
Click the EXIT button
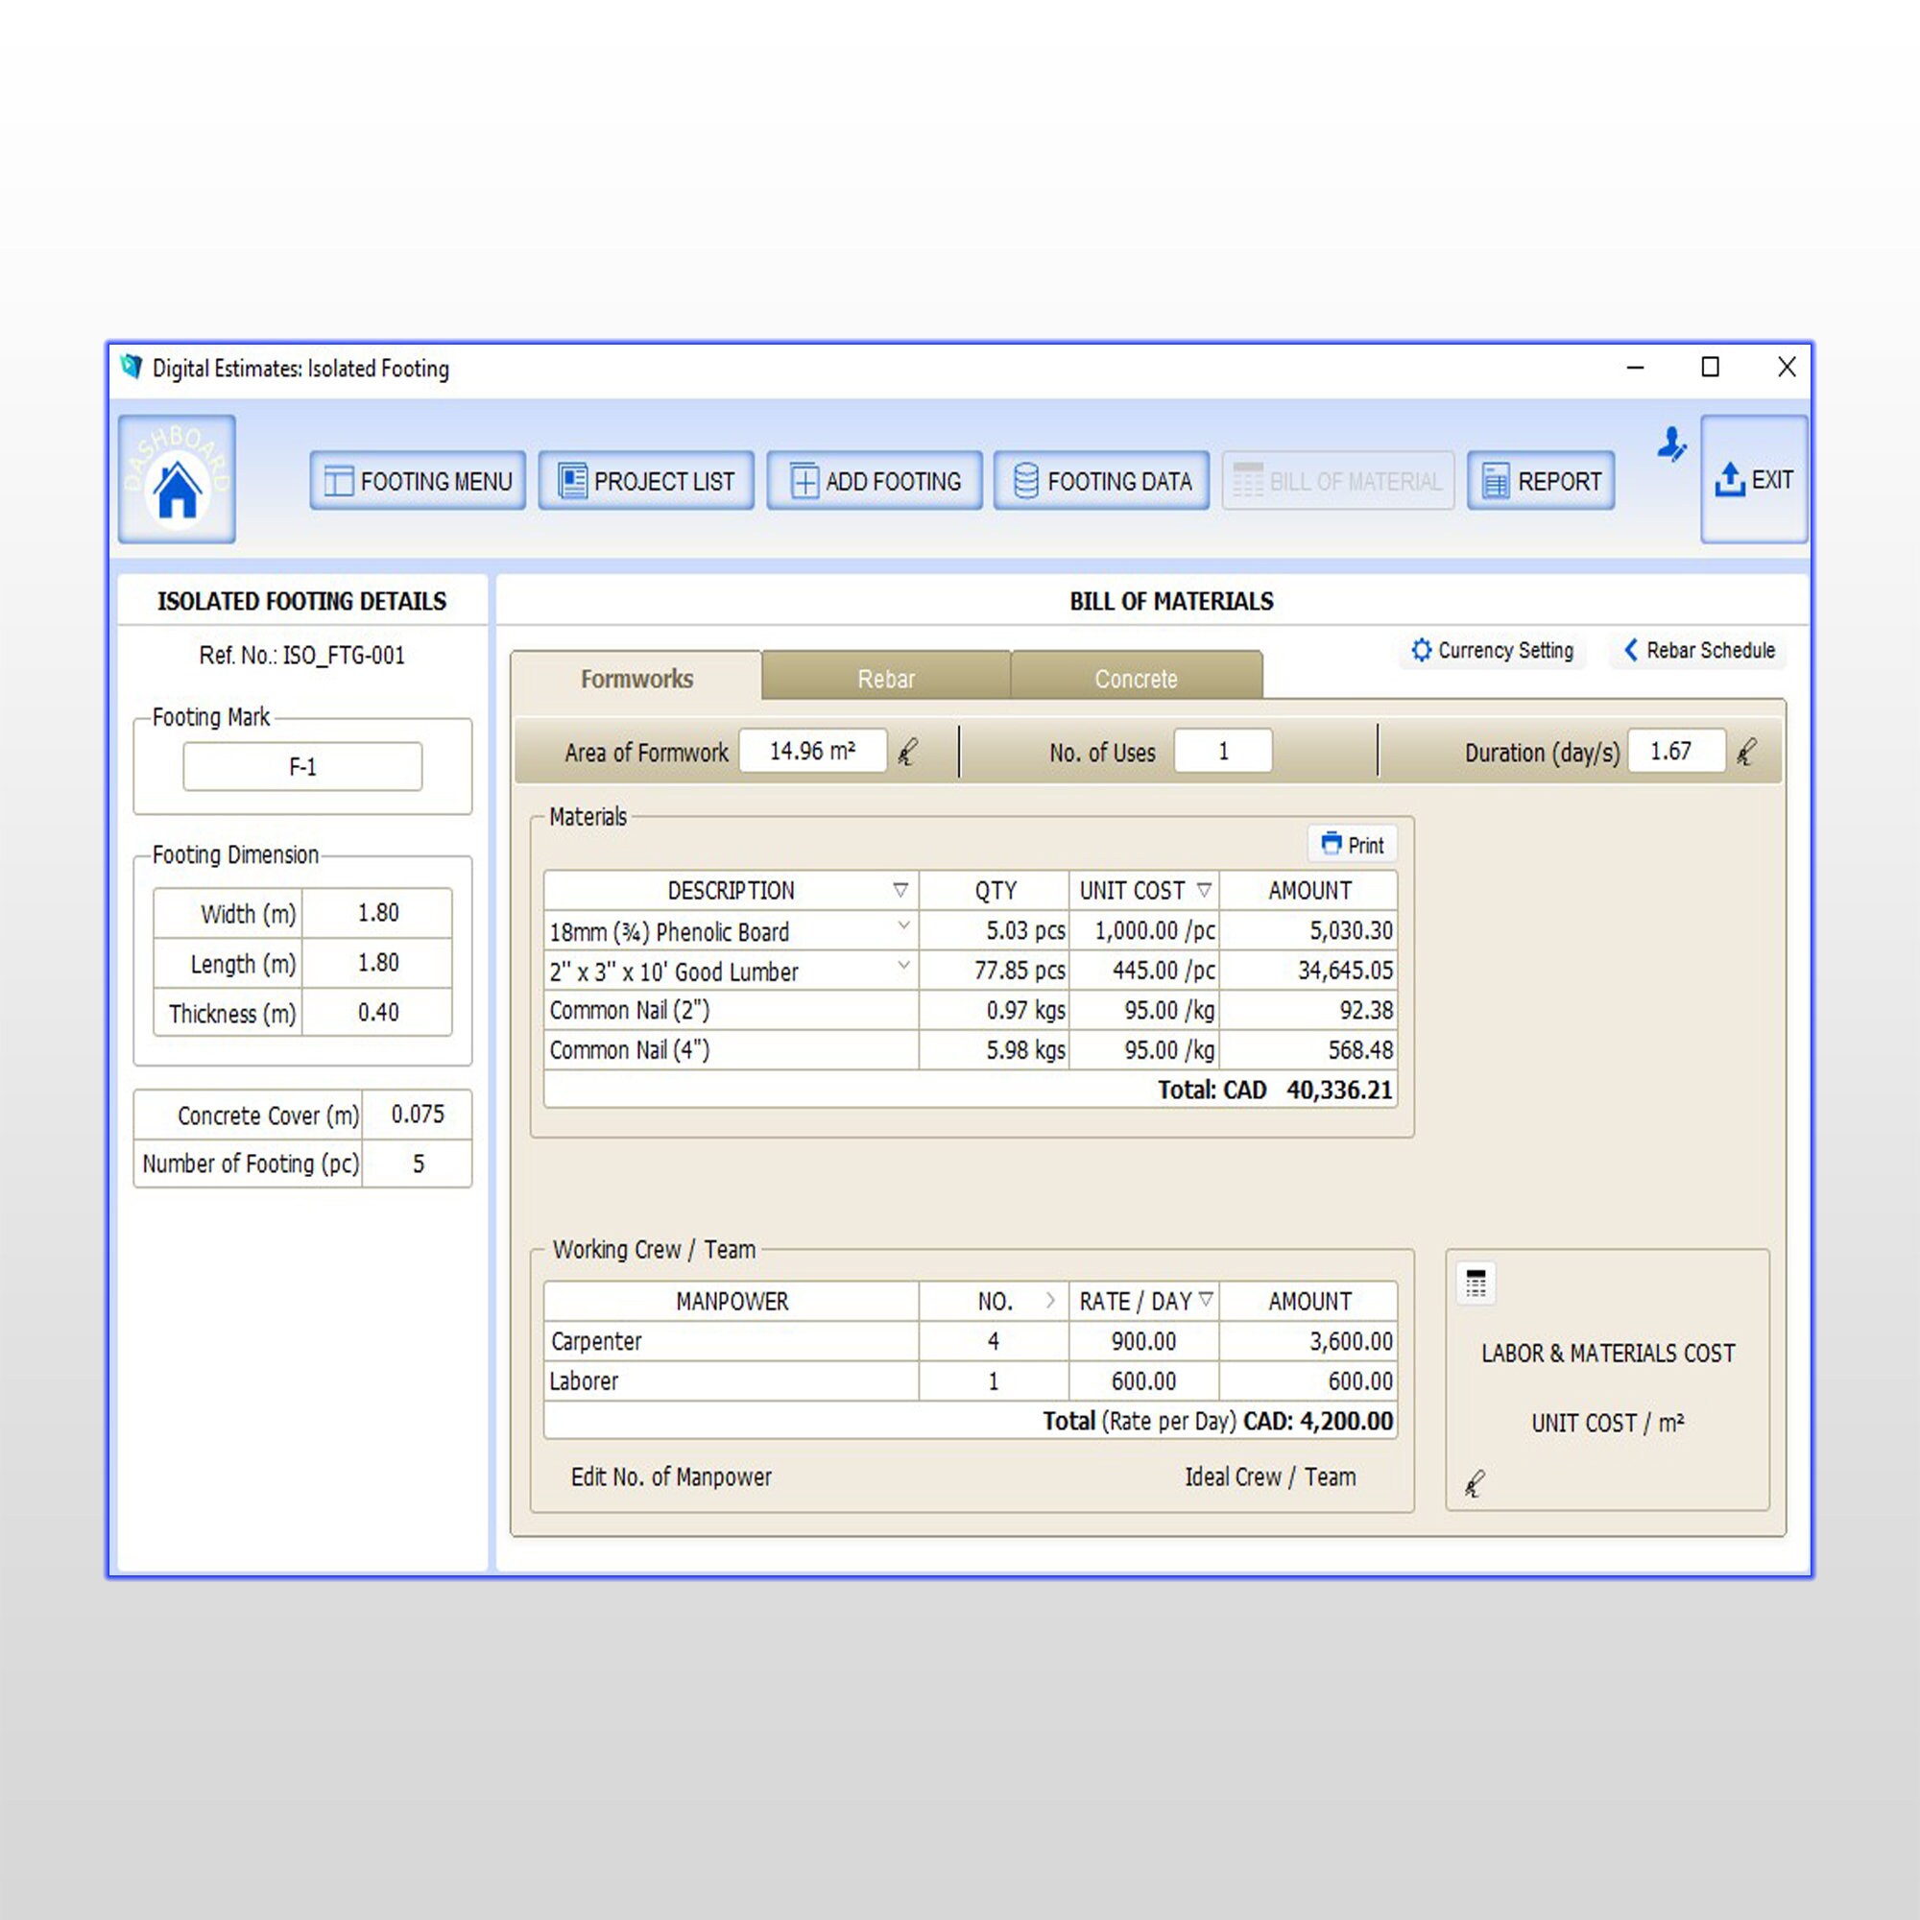click(1754, 480)
